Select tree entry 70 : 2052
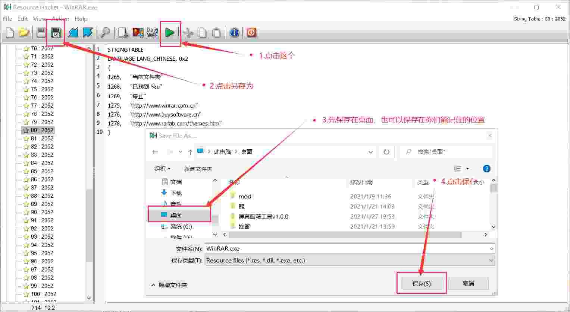Screen dimensions: 570x312 click(42, 48)
